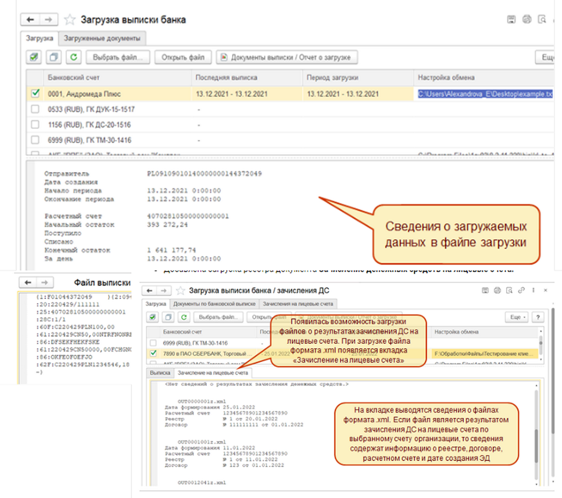
Task: Uncheck 7890 в ПАО СБЕРБАНК row
Action: pyautogui.click(x=153, y=353)
